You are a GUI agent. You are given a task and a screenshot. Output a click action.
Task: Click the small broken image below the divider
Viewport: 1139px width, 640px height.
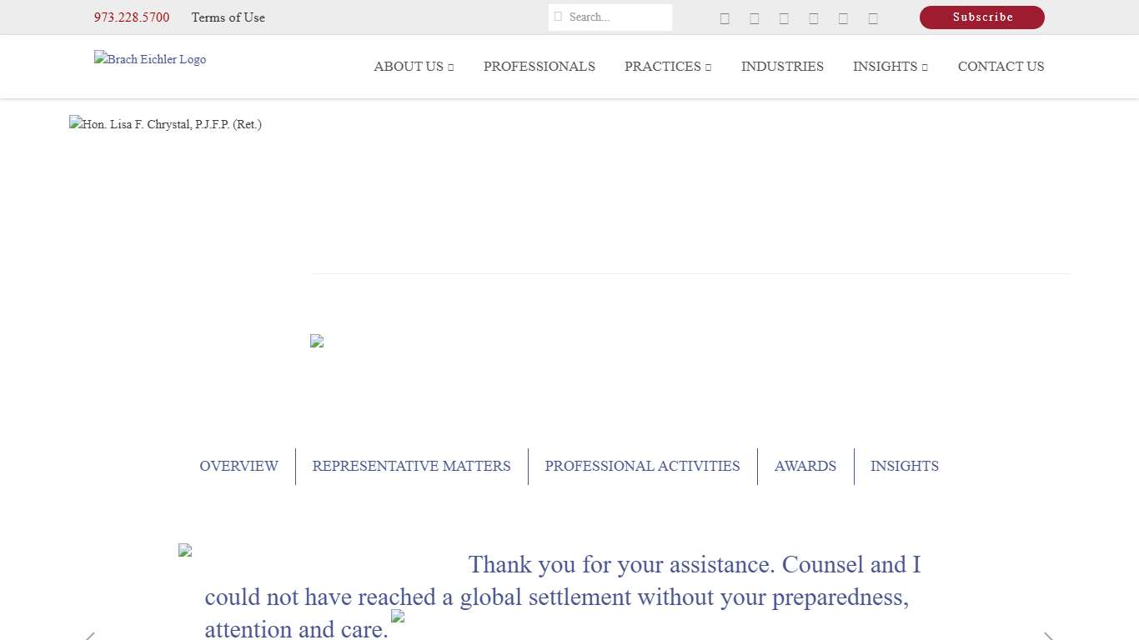tap(317, 341)
